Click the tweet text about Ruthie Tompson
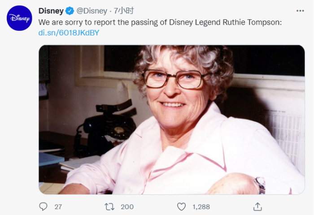The height and width of the screenshot is (215, 314). [x=160, y=22]
